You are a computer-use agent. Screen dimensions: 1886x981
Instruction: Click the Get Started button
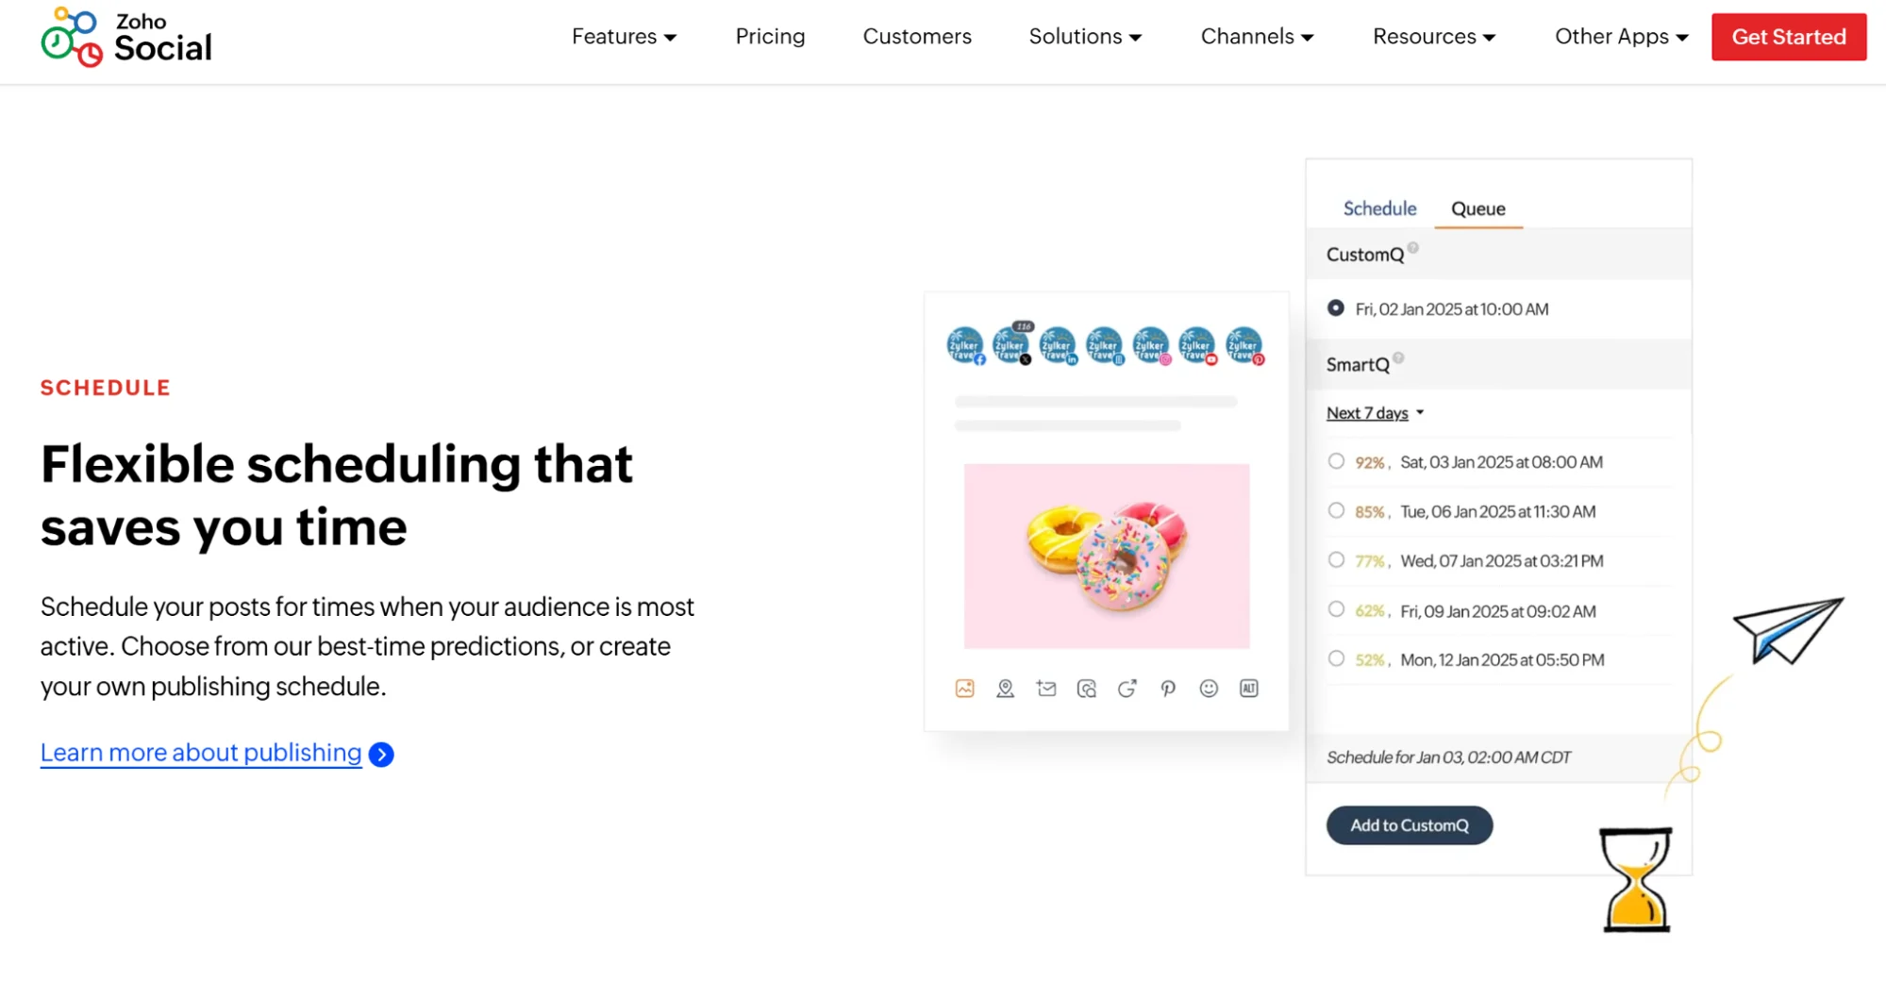pos(1789,37)
